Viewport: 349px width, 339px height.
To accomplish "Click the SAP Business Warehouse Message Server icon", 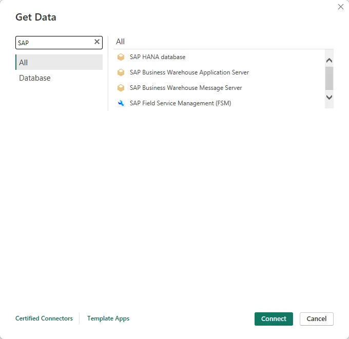I will click(x=121, y=88).
